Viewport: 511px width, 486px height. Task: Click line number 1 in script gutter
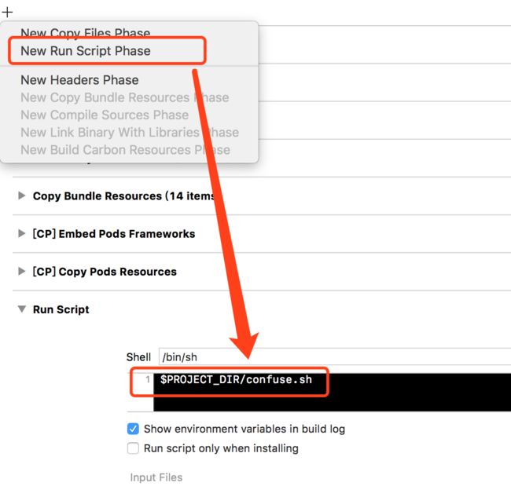[148, 379]
